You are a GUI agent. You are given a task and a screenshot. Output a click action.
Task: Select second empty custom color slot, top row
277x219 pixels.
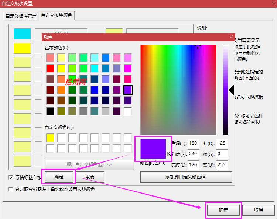point(72,138)
